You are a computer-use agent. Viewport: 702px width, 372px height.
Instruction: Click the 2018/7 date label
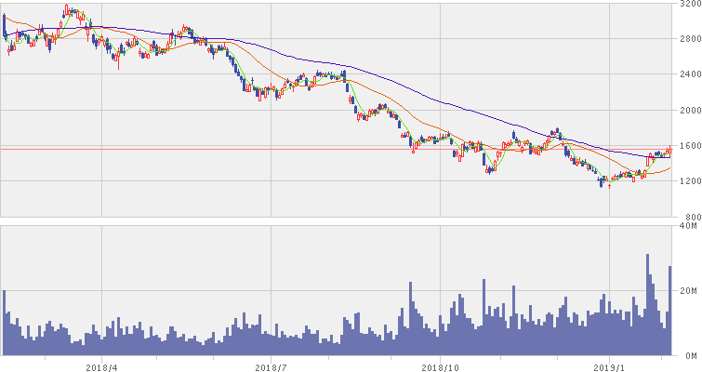(x=270, y=365)
